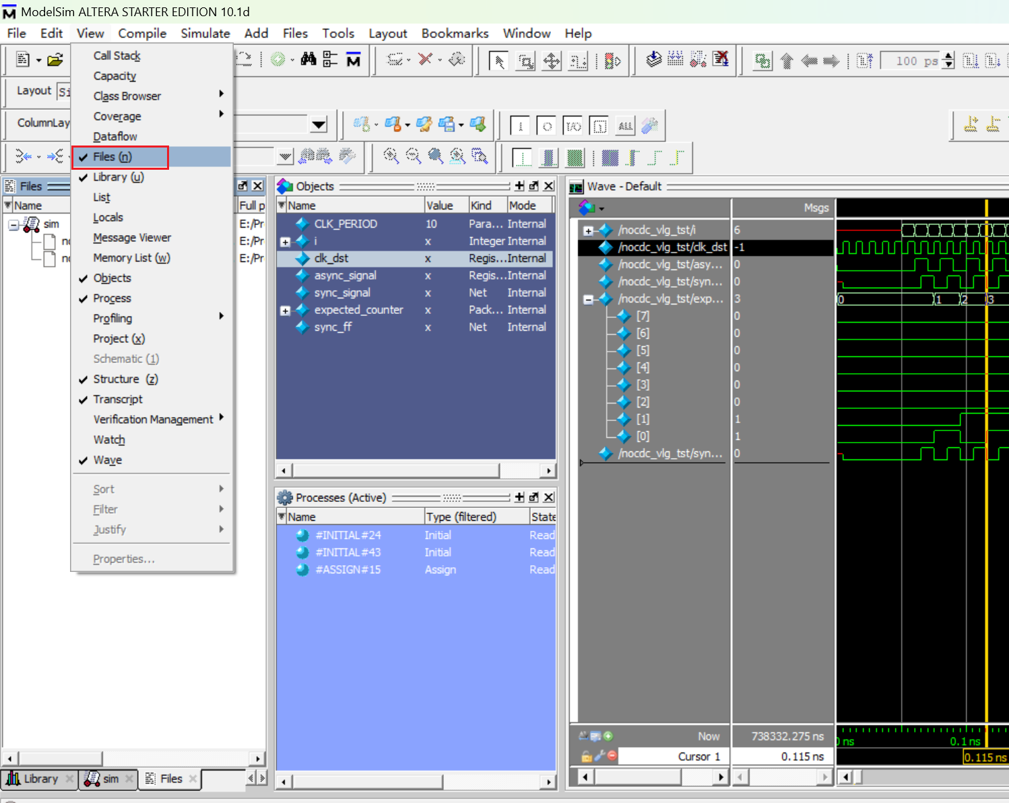This screenshot has width=1009, height=803.
Task: Uncheck Process in View menu
Action: coord(152,298)
